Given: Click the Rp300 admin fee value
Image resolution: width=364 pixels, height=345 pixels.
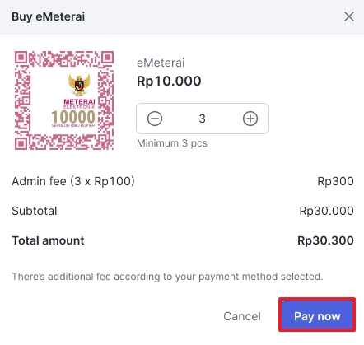Looking at the screenshot, I should [x=335, y=181].
